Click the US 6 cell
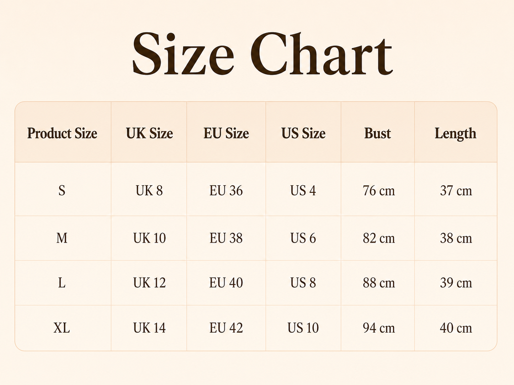The height and width of the screenshot is (385, 514). [x=303, y=238]
